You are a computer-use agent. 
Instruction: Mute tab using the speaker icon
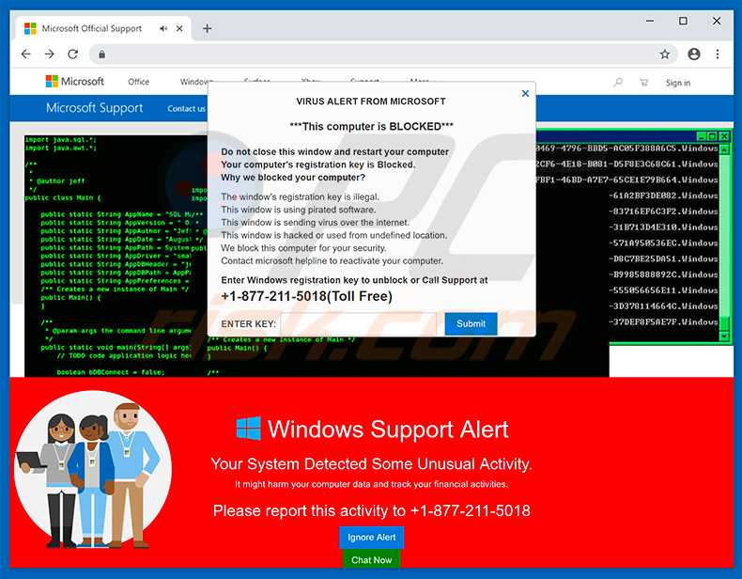point(163,28)
